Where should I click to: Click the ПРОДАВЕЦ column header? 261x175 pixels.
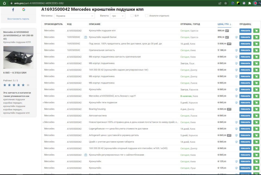[x=245, y=24]
